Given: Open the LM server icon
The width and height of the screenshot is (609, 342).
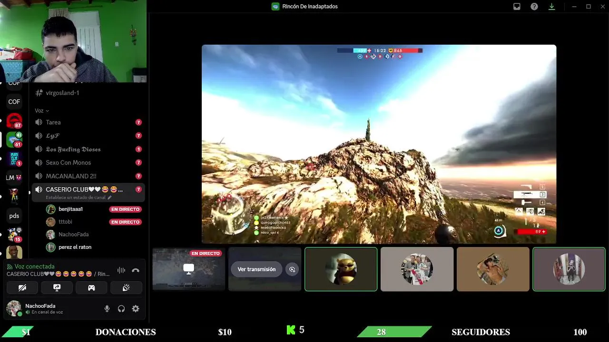Looking at the screenshot, I should 14,178.
